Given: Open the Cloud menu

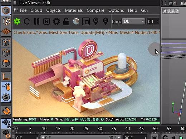Looking at the screenshot, I should coord(36,10).
